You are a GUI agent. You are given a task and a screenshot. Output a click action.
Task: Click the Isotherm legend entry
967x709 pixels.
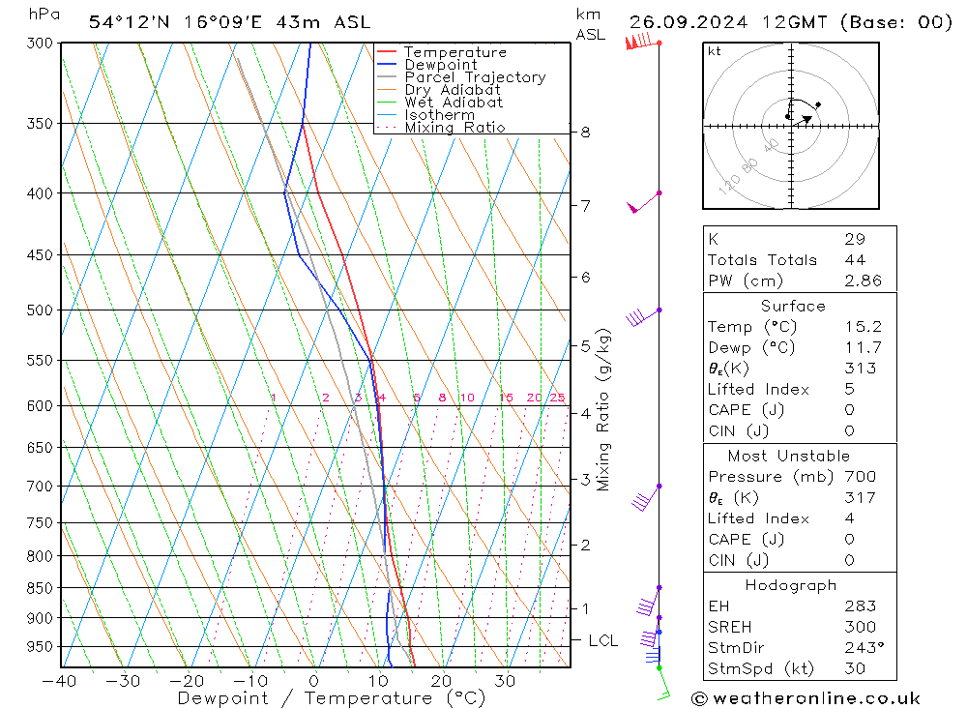440,115
